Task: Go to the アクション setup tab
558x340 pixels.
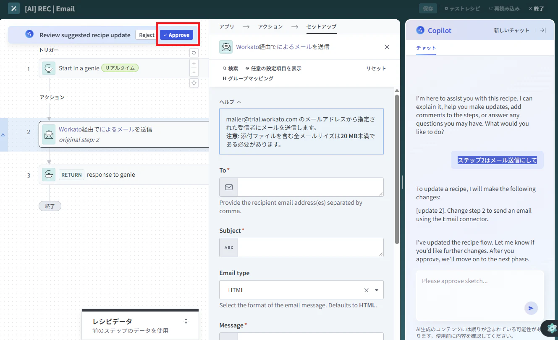Action: tap(270, 26)
